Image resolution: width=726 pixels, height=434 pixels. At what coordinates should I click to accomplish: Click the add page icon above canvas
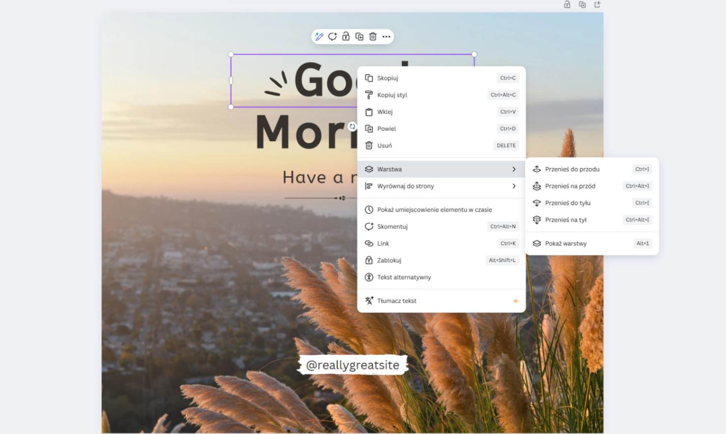[x=598, y=4]
